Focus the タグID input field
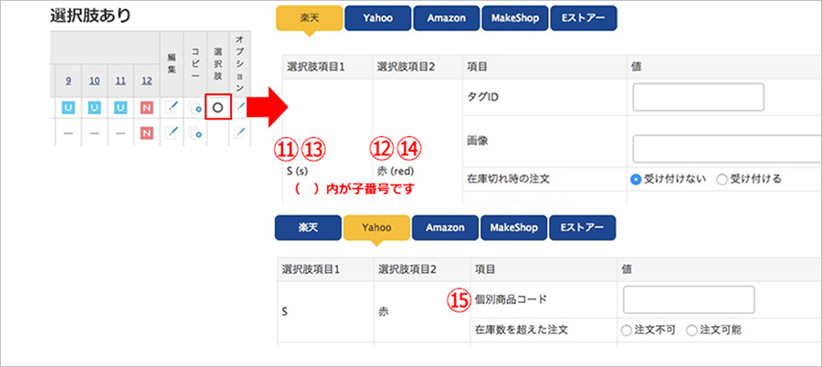Screen dimensions: 822x367 [699, 97]
